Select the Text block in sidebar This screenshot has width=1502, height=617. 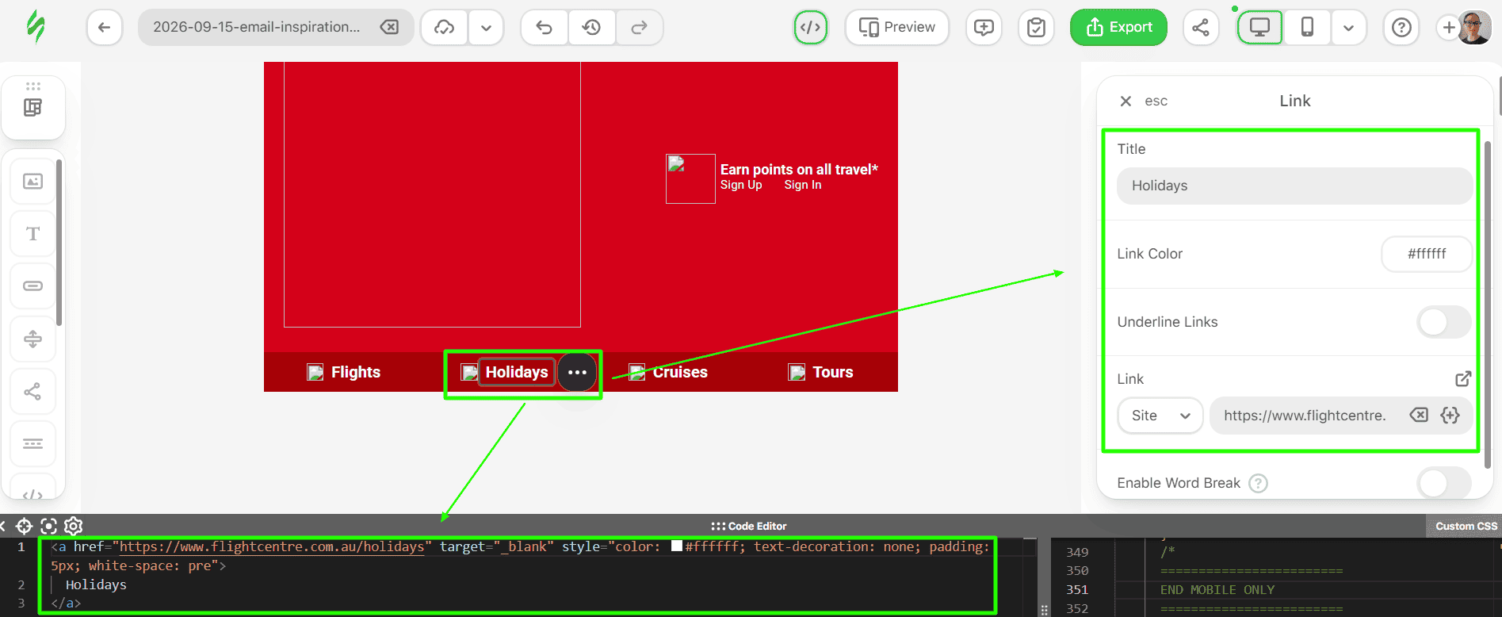[x=32, y=234]
